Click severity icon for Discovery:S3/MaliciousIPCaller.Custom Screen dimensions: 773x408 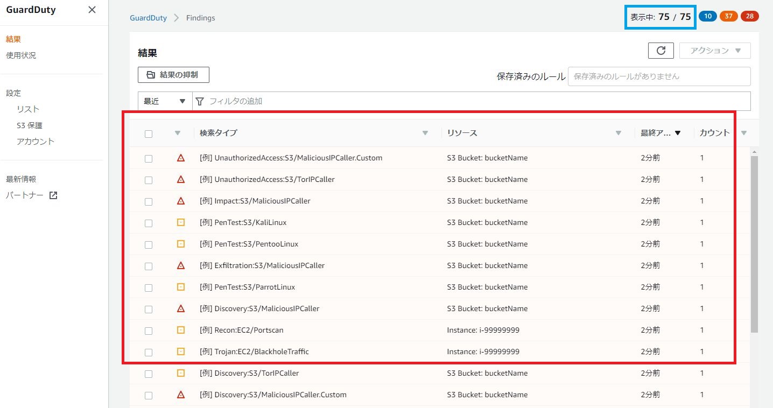(x=181, y=395)
